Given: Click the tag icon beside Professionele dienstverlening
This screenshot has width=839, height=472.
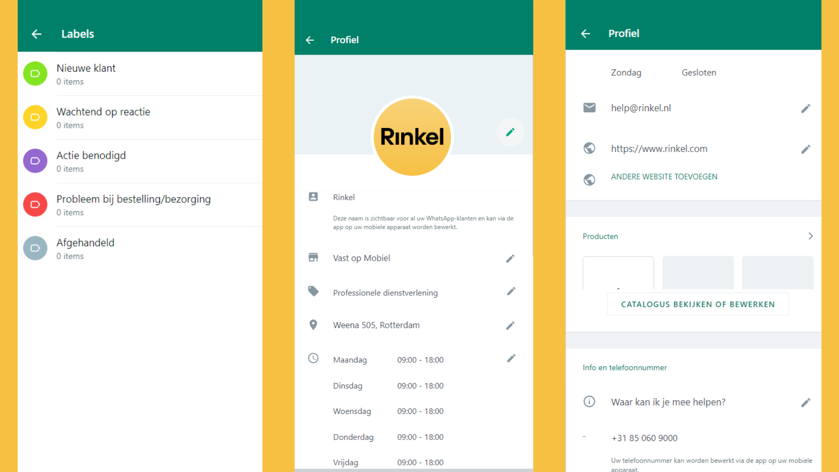Looking at the screenshot, I should click(313, 291).
